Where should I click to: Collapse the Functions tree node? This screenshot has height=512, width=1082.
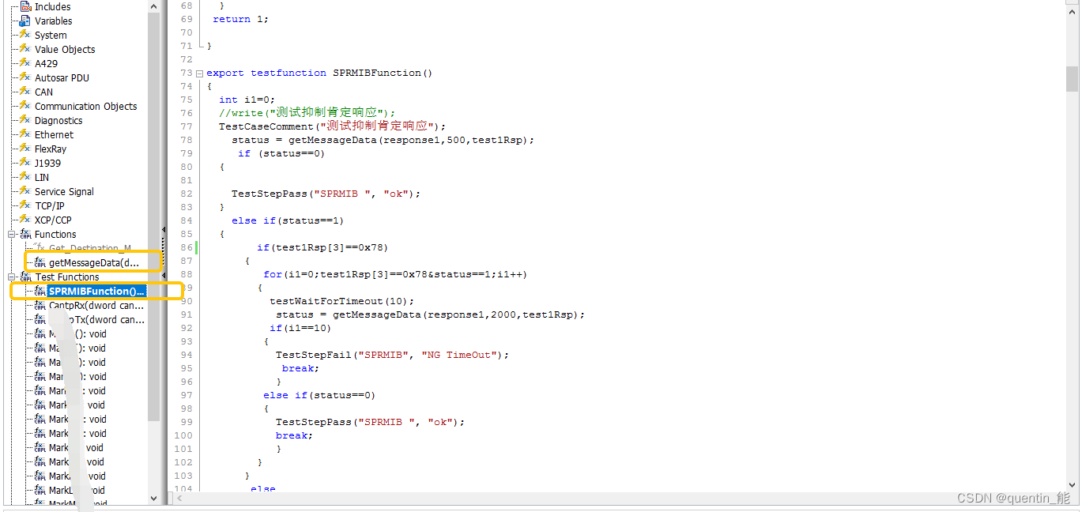pyautogui.click(x=13, y=234)
